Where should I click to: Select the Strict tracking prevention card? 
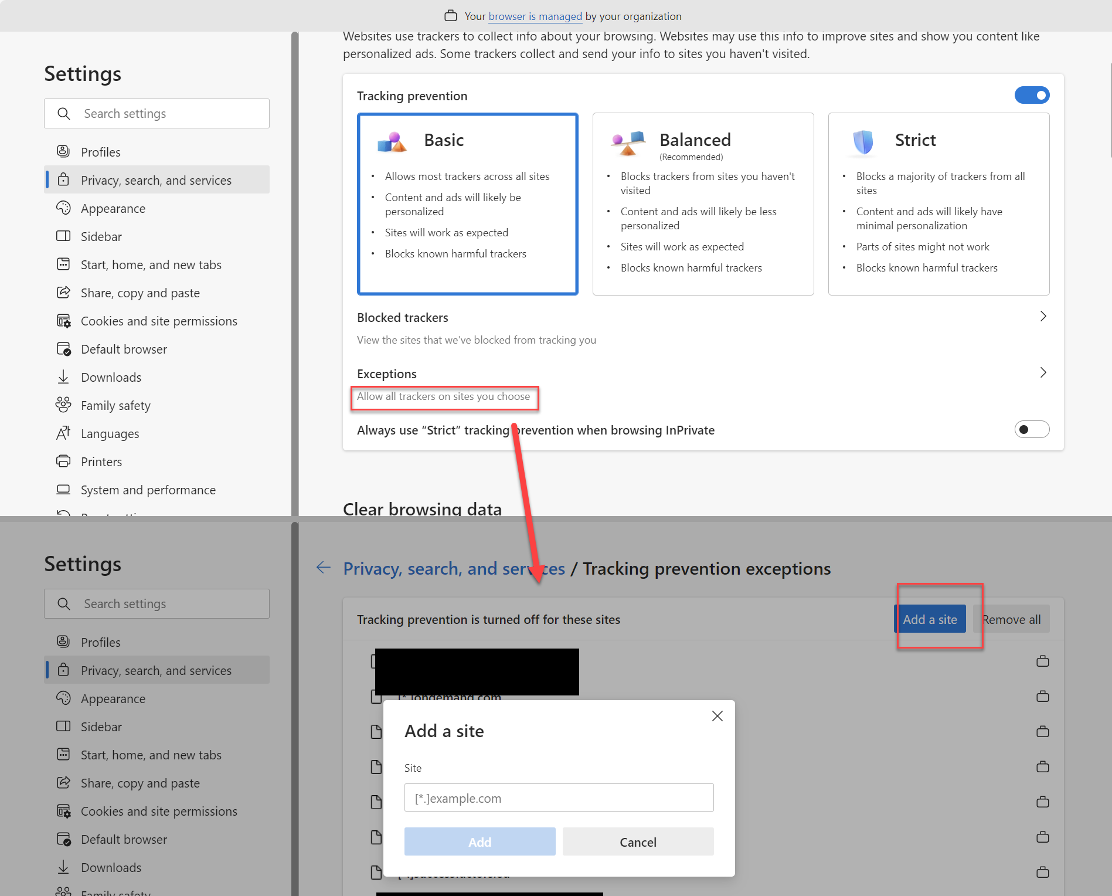coord(938,203)
